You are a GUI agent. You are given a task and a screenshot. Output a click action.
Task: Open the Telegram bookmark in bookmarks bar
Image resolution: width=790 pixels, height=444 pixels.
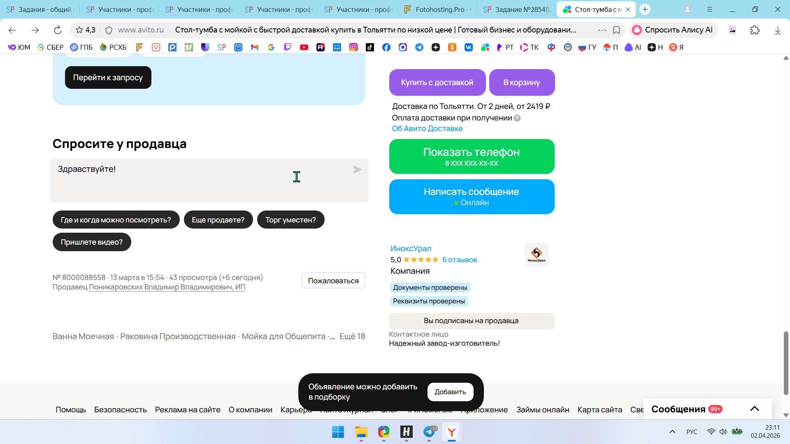coord(419,47)
